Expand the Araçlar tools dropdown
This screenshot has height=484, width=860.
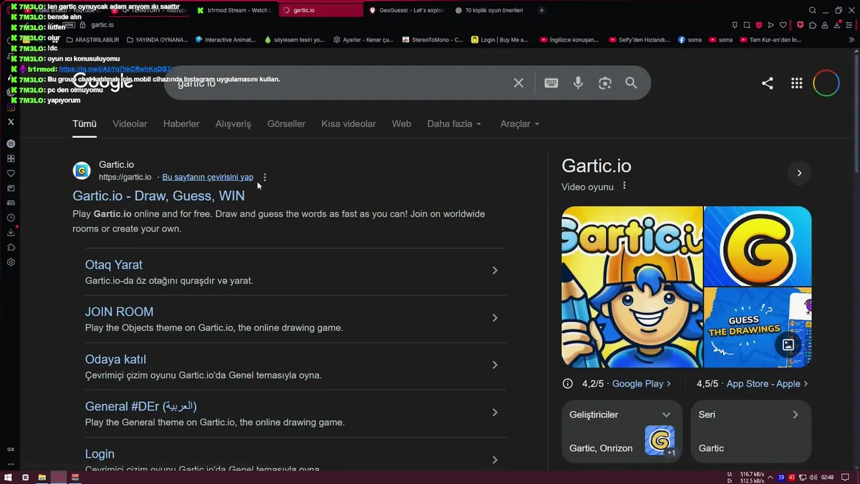point(520,124)
